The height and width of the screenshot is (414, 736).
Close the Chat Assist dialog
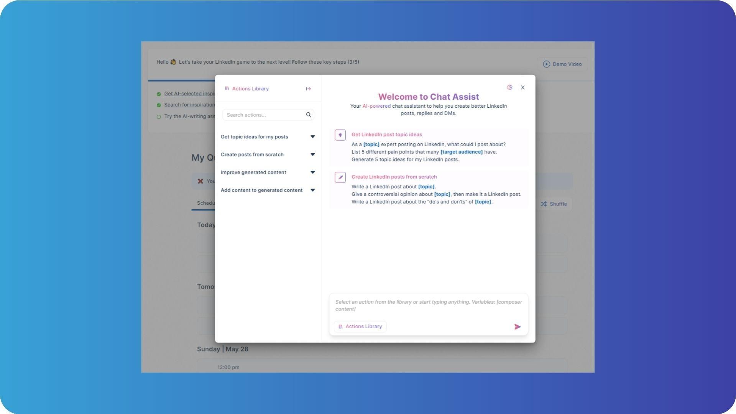(522, 87)
